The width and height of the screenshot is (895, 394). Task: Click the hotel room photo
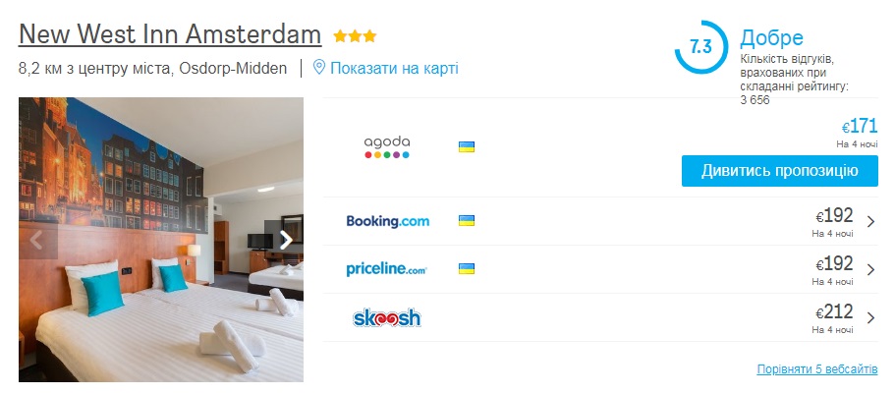pyautogui.click(x=161, y=240)
